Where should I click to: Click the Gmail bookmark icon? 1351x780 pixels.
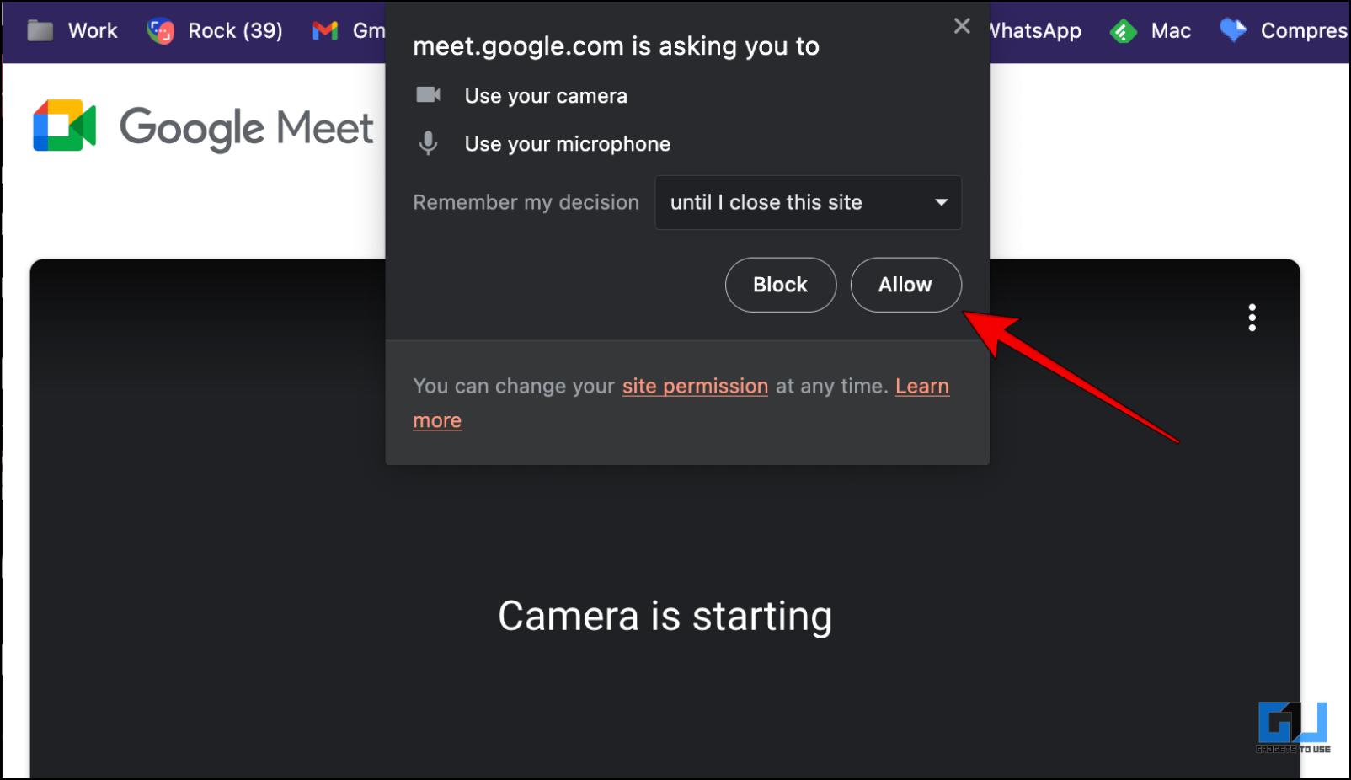pos(325,31)
